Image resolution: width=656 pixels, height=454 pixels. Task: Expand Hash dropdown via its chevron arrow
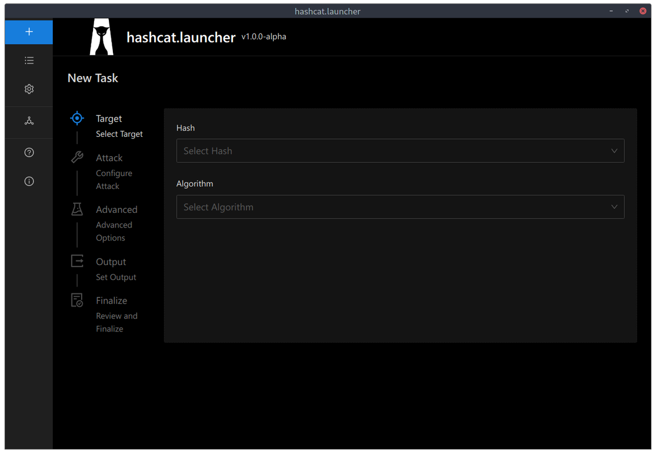[x=613, y=151]
